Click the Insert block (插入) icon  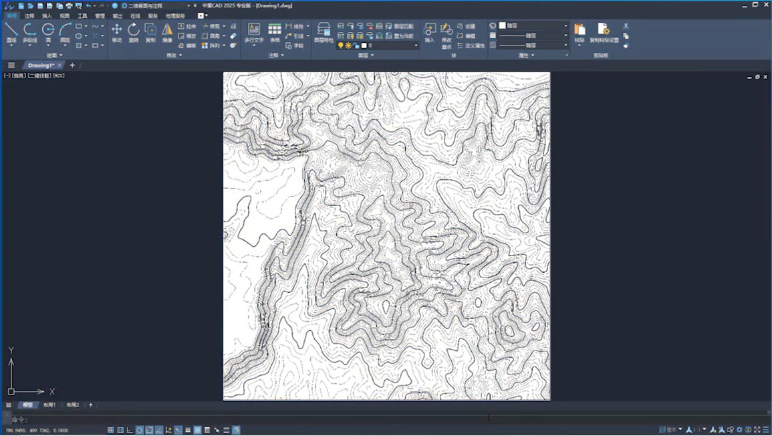click(x=430, y=33)
